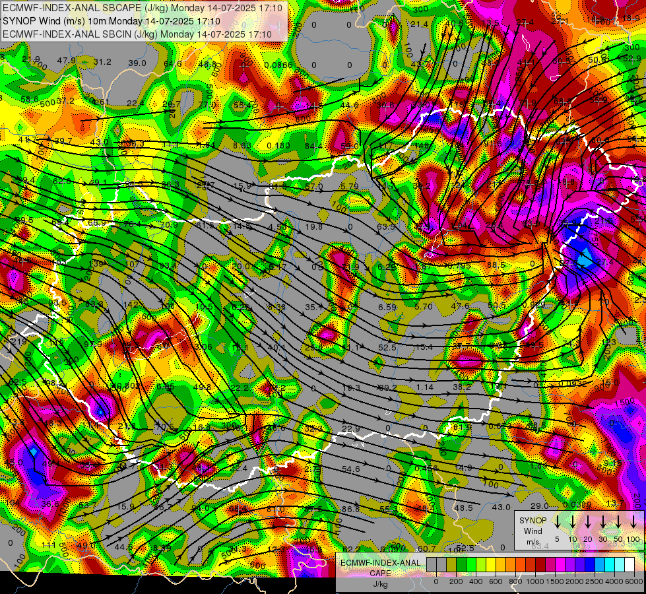Click the map value '8.38'
646x594 pixels.
276,307
